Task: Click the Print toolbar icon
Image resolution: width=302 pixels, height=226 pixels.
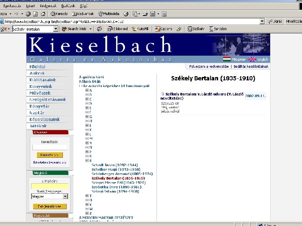Action: click(145, 14)
